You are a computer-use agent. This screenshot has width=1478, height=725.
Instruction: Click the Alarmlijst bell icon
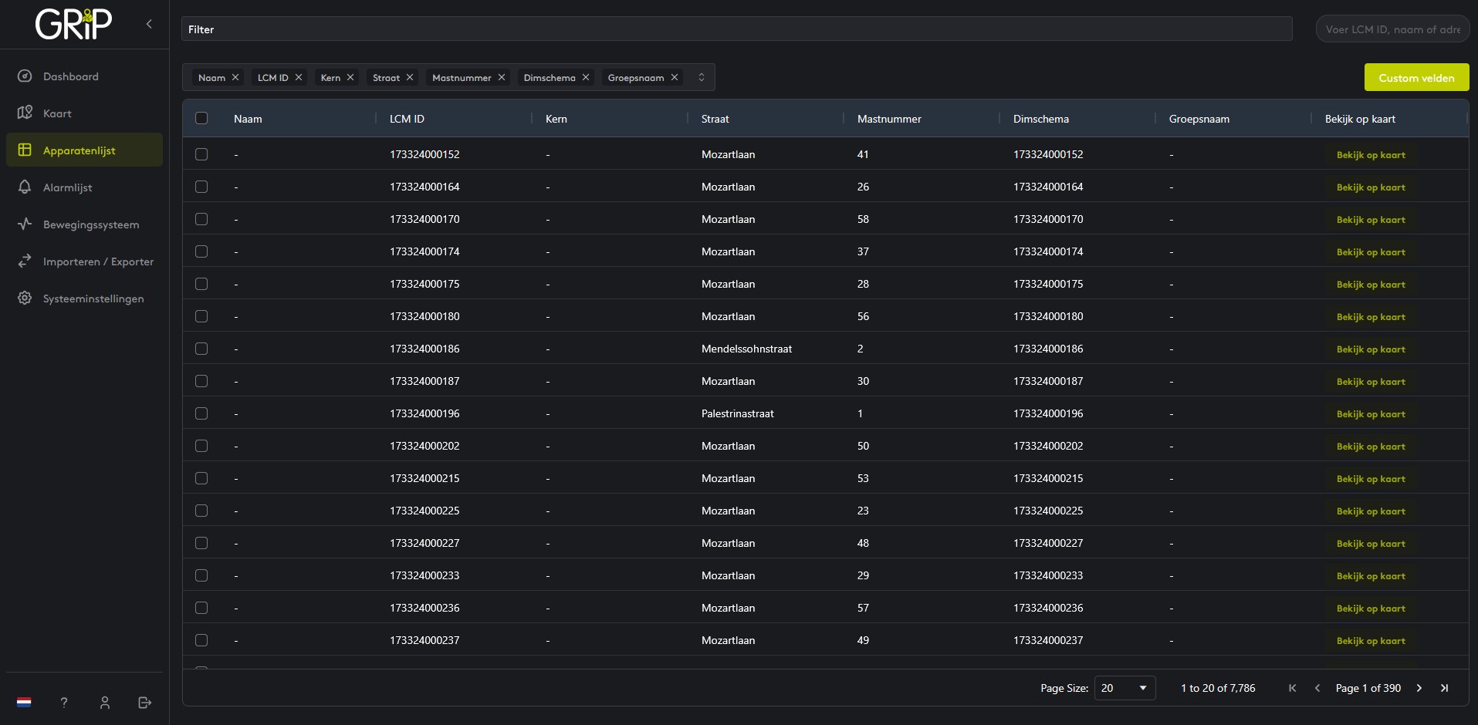(25, 187)
